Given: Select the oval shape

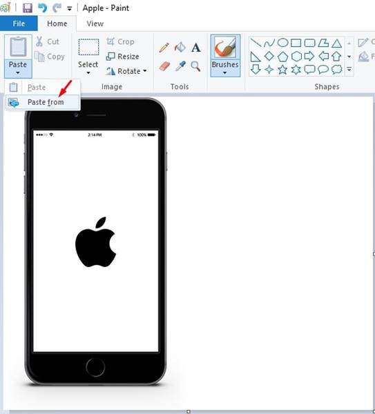Looking at the screenshot, I should point(282,43).
